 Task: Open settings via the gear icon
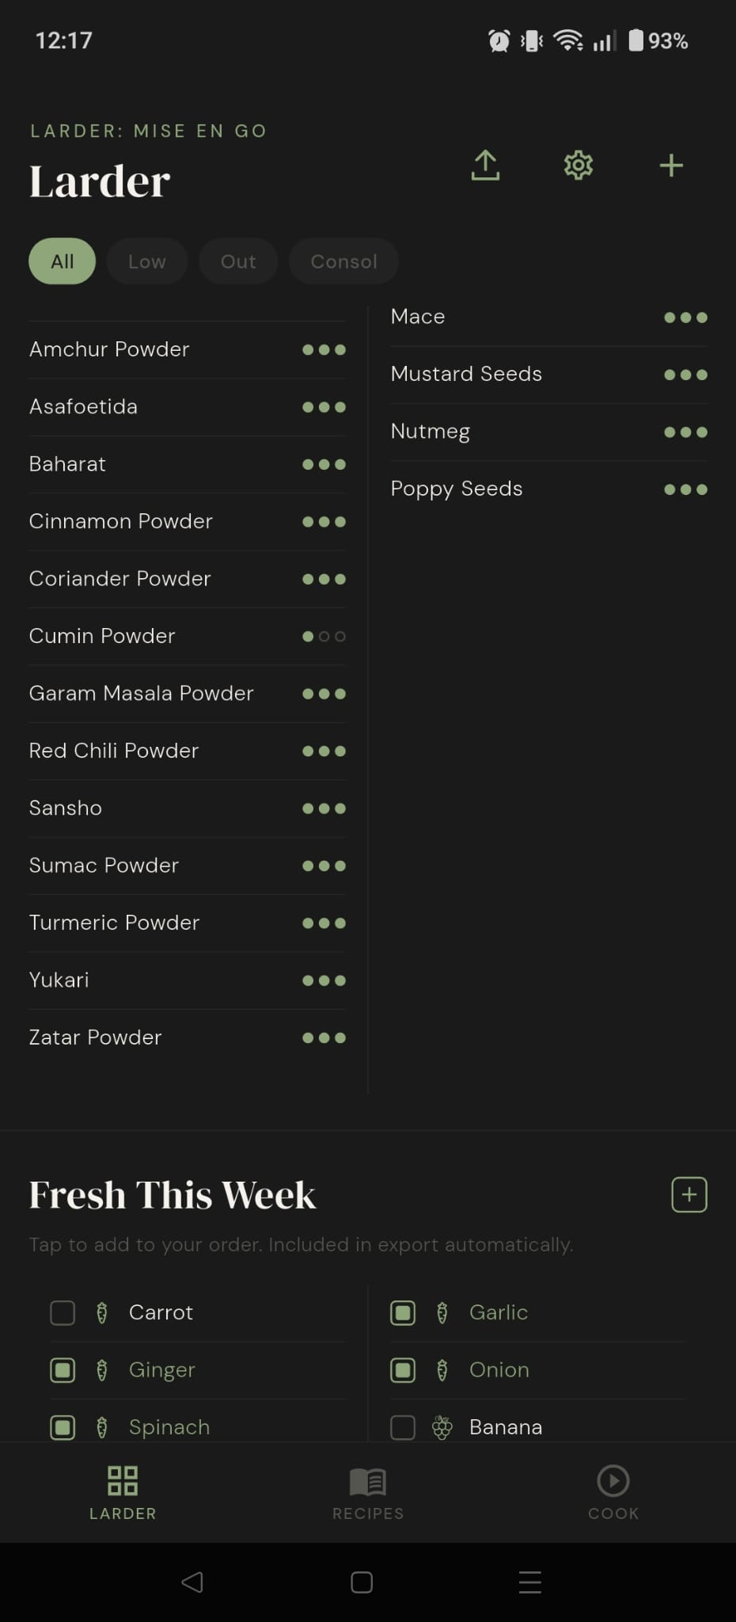tap(579, 165)
